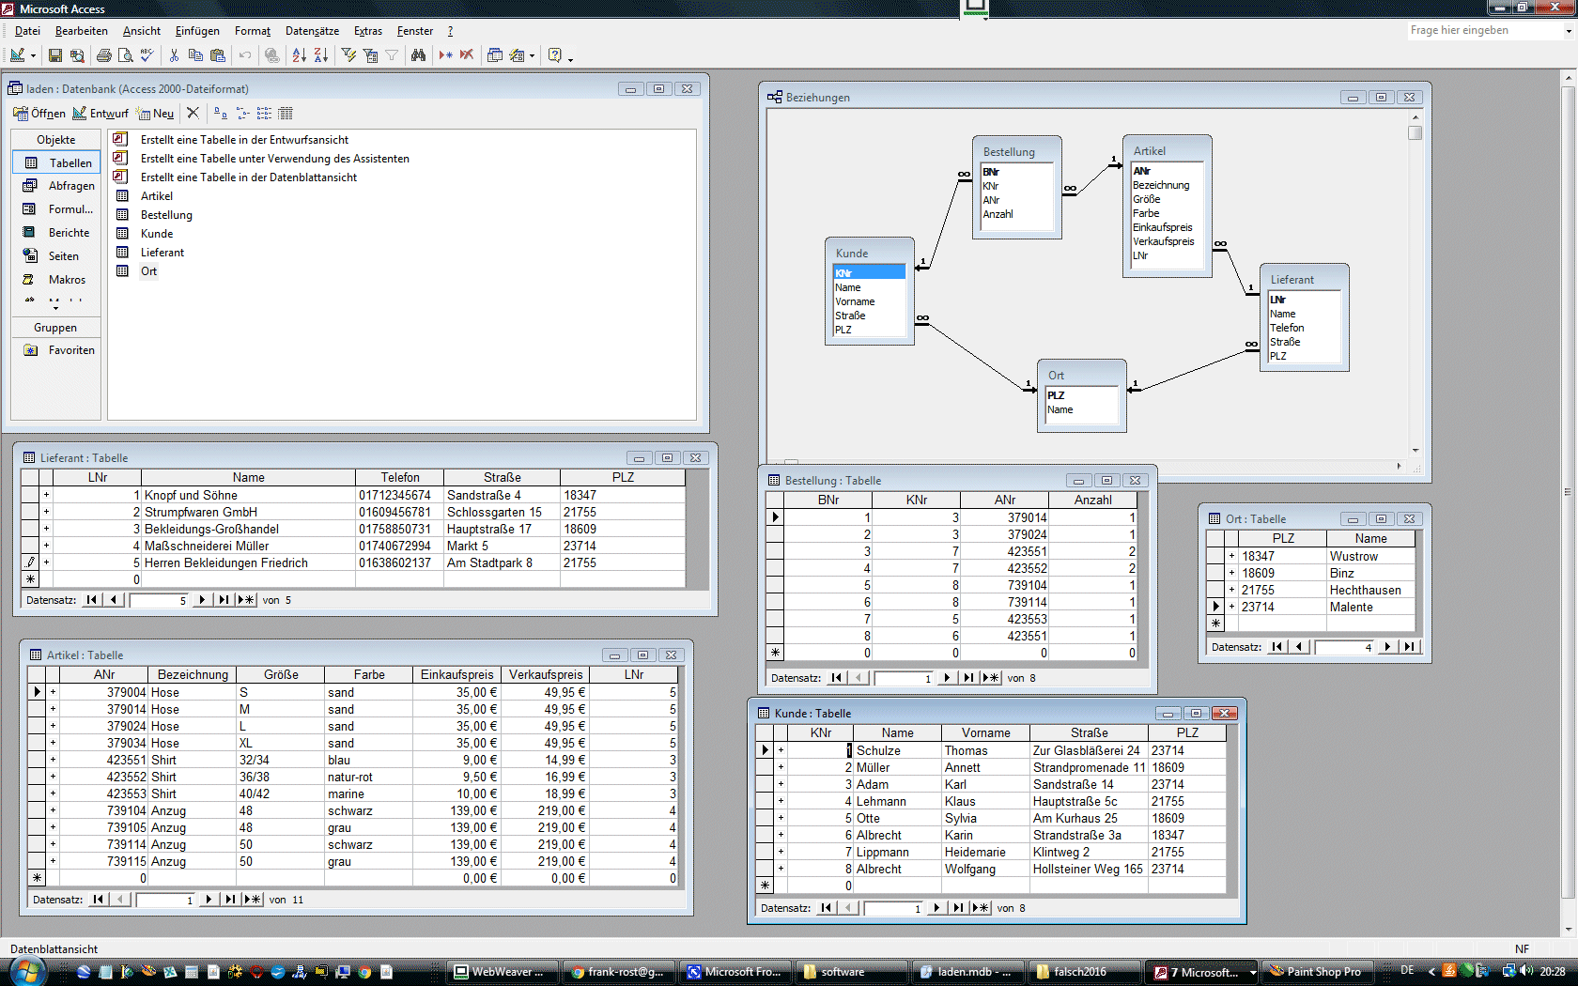Screen dimensions: 1578x986
Task: Open the View icon's dropdown arrow
Action: coord(33,55)
